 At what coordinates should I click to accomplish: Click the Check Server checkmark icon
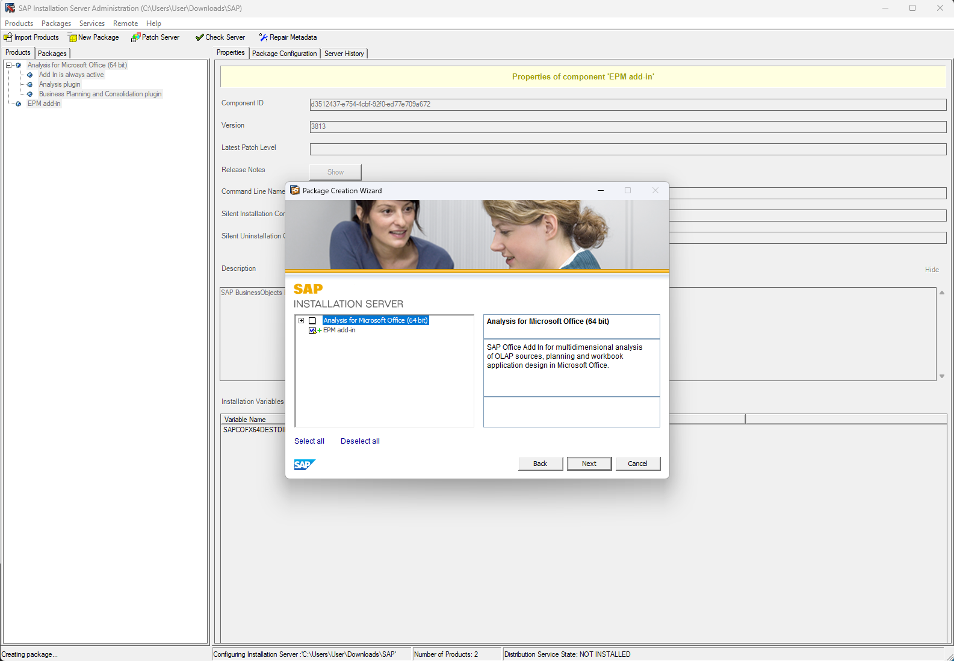(199, 37)
